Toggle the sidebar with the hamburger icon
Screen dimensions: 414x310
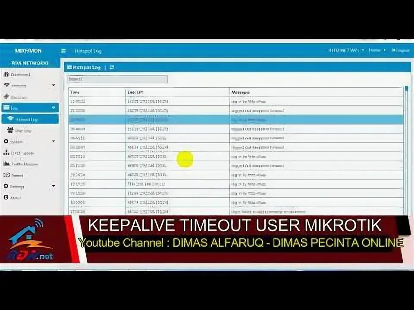point(63,51)
